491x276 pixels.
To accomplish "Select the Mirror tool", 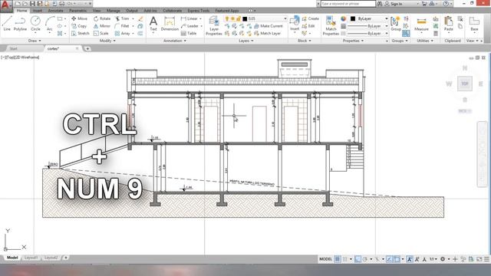I will pyautogui.click(x=102, y=26).
